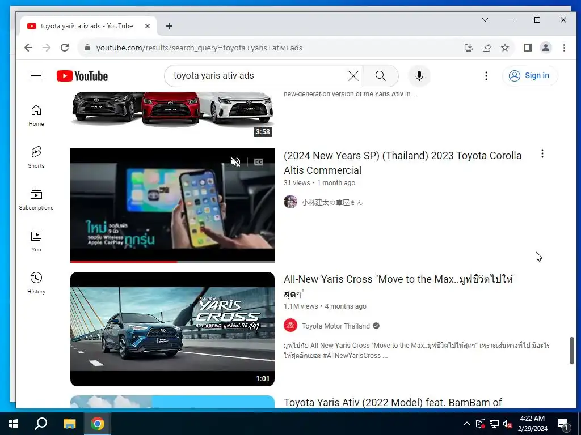The image size is (581, 435).
Task: Open the YouTube hamburger guide menu
Action: pyautogui.click(x=36, y=76)
